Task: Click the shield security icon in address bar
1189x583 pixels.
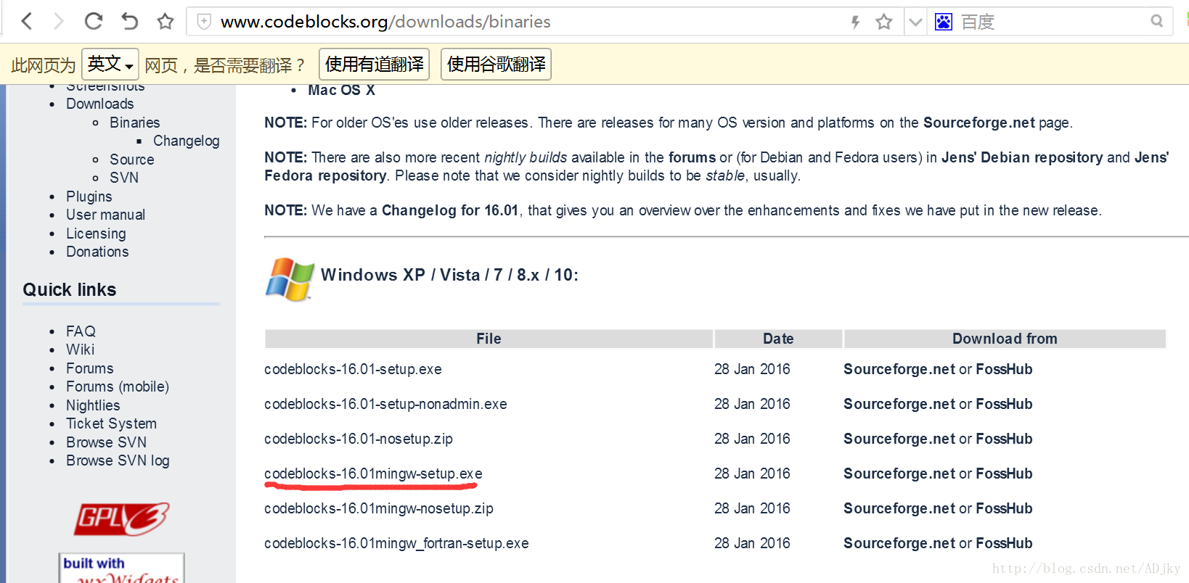Action: tap(204, 22)
